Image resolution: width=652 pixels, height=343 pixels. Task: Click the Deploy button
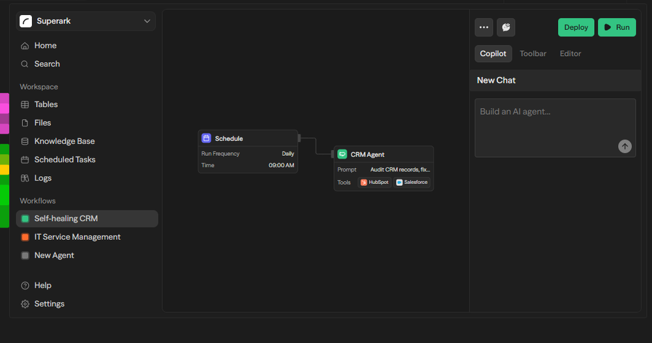(576, 27)
